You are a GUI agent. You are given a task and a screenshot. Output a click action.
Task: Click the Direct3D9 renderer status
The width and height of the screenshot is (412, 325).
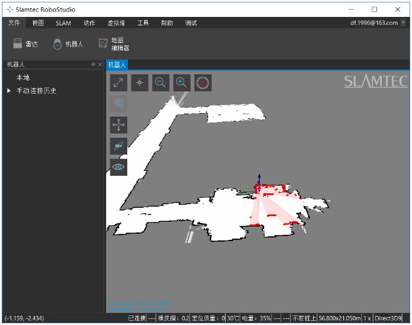(x=388, y=318)
